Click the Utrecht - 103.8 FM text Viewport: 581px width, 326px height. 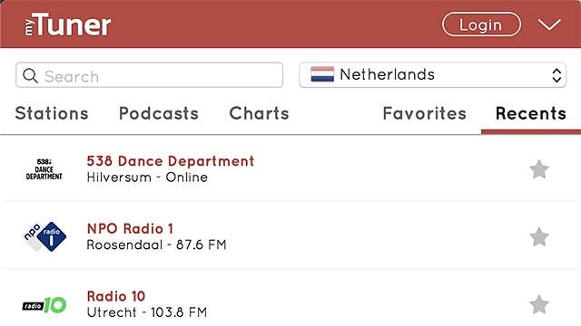click(147, 312)
